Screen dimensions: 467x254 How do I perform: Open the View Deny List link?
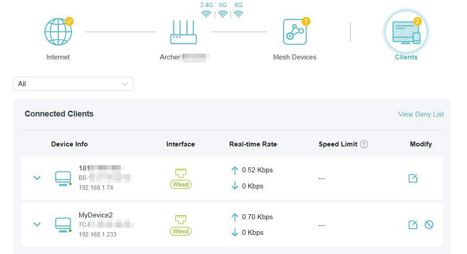click(420, 114)
